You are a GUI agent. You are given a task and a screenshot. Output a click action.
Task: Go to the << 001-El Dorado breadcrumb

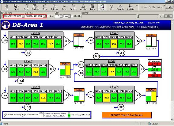(x=123, y=27)
